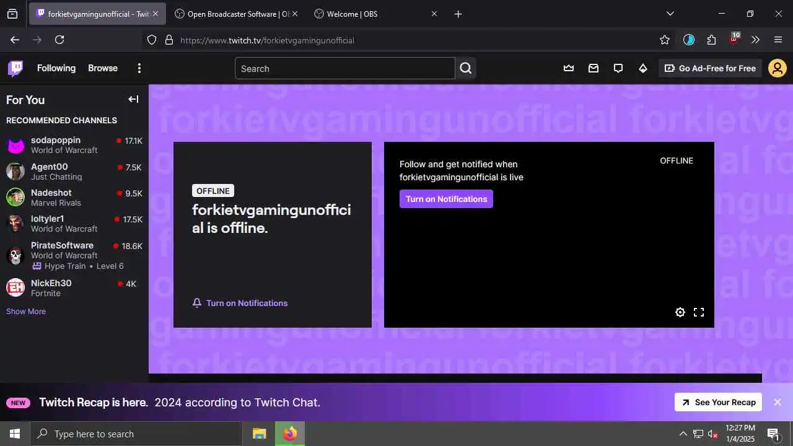Open Firefox View icon at the tab bar start
The height and width of the screenshot is (446, 793).
12,14
